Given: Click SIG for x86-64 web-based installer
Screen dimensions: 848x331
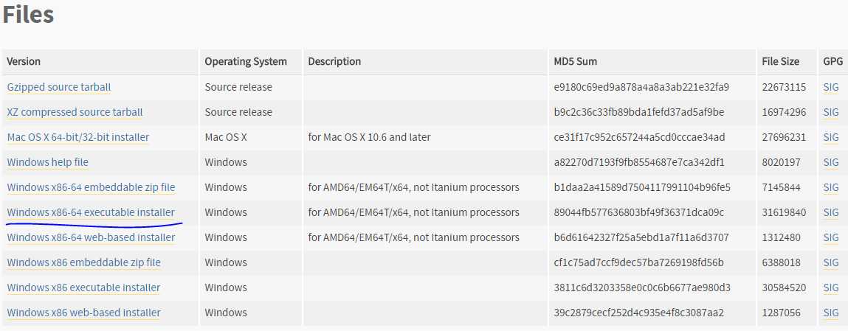Looking at the screenshot, I should [x=831, y=237].
